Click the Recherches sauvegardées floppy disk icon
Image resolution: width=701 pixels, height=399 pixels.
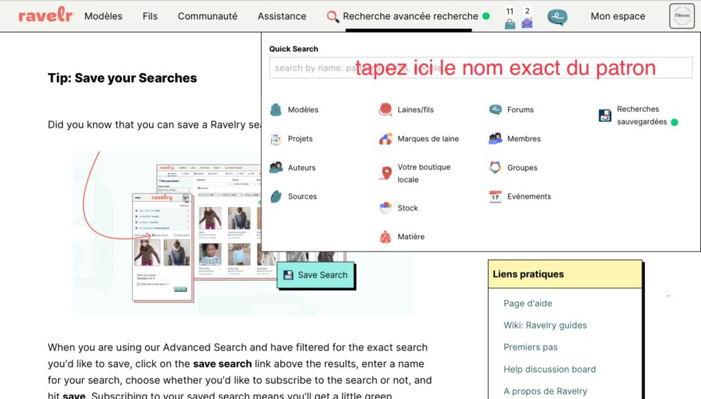[x=605, y=115]
